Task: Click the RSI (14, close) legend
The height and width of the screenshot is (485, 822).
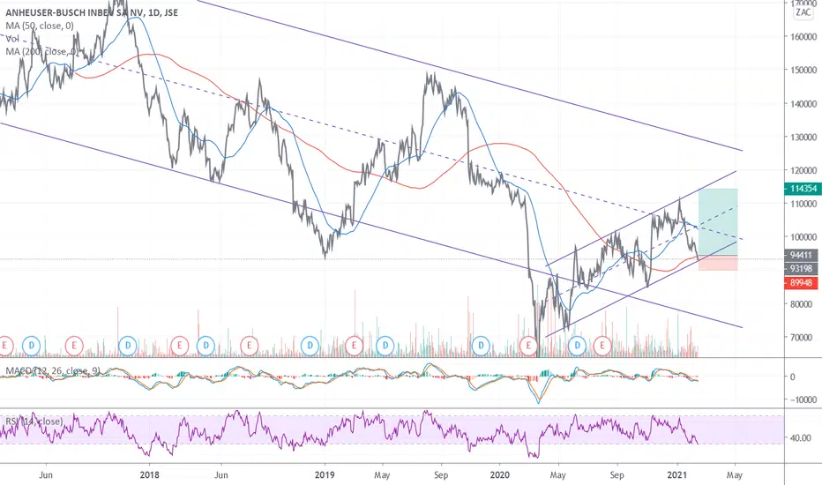Action: click(34, 421)
